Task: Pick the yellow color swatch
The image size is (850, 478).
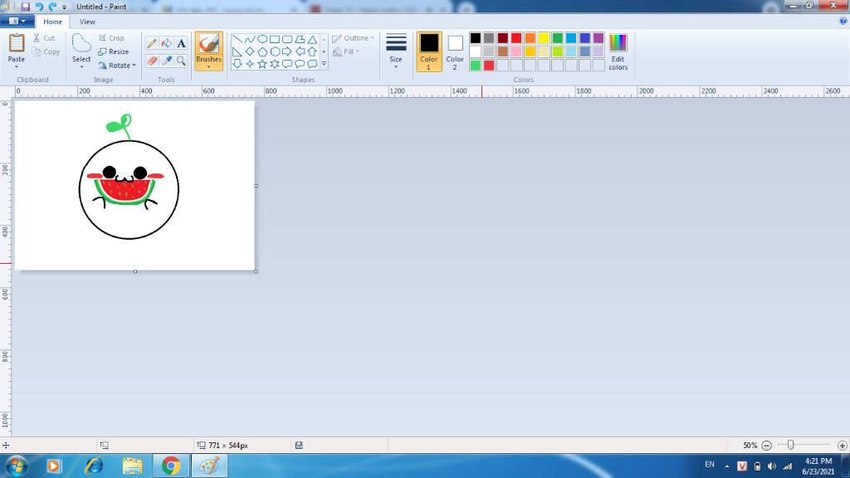Action: pos(544,38)
